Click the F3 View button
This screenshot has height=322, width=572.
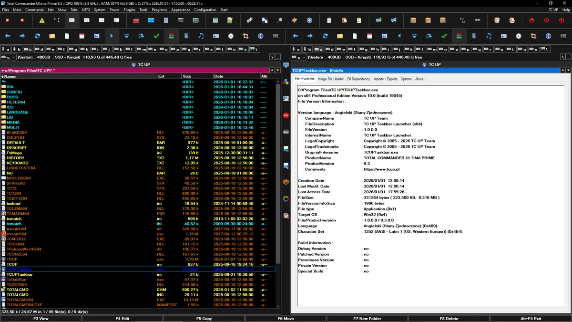click(x=41, y=318)
